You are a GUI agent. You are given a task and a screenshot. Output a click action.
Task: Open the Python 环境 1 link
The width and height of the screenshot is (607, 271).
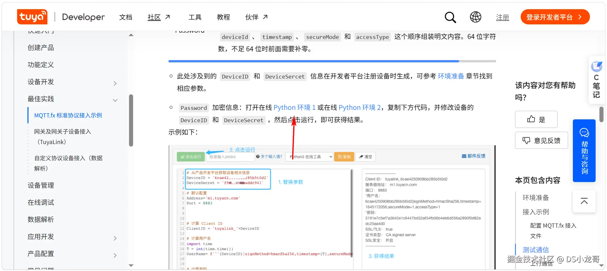pyautogui.click(x=294, y=107)
